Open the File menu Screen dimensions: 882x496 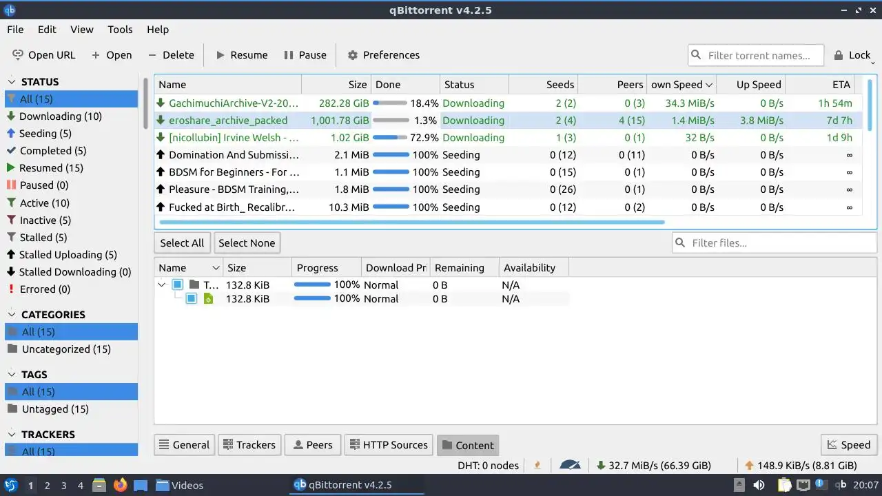(15, 30)
